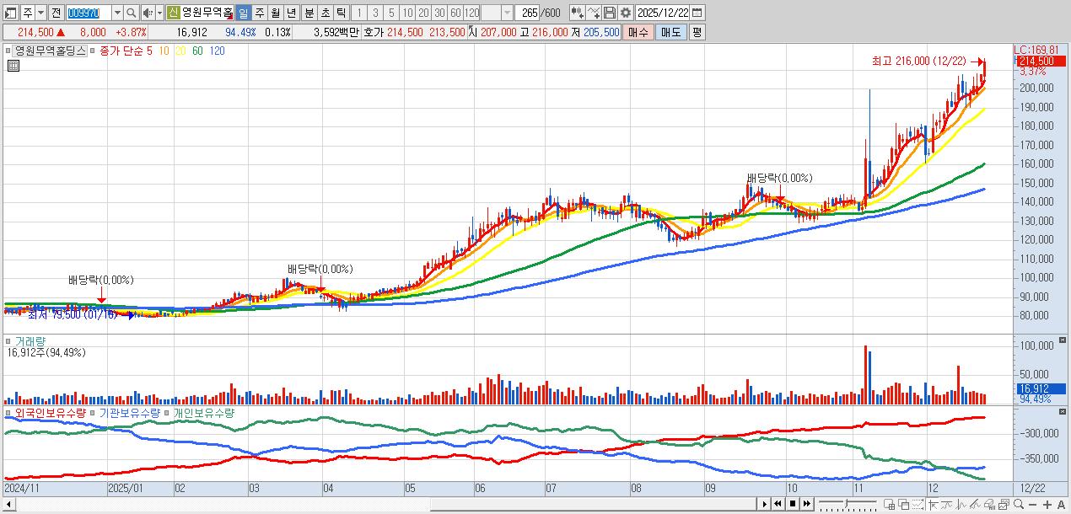Open the speaker options dropdown arrow

pyautogui.click(x=160, y=13)
